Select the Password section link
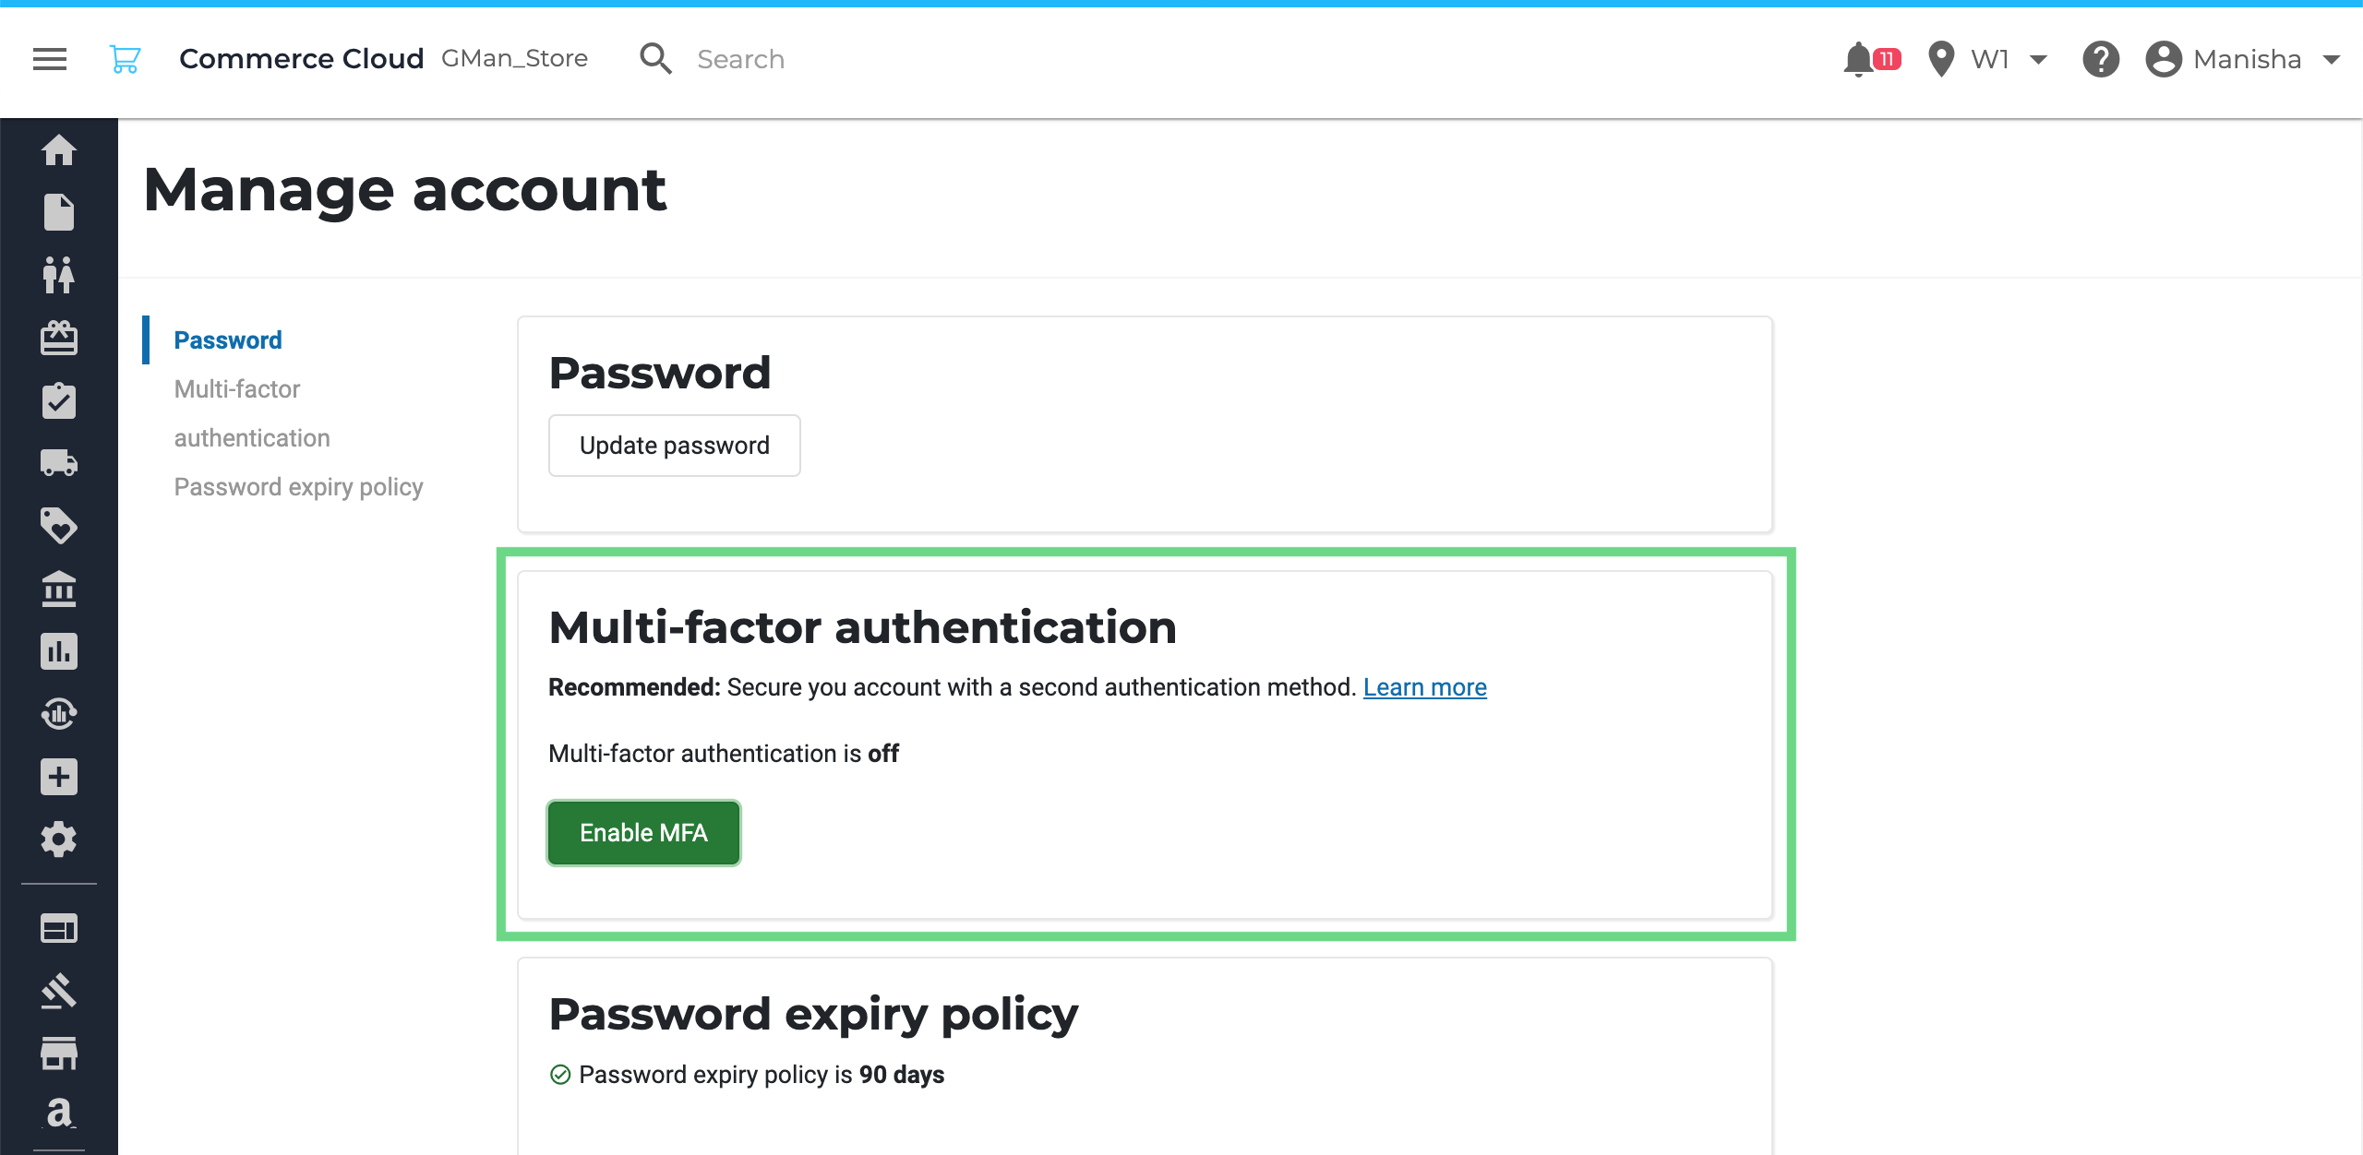The height and width of the screenshot is (1155, 2363). (x=228, y=340)
